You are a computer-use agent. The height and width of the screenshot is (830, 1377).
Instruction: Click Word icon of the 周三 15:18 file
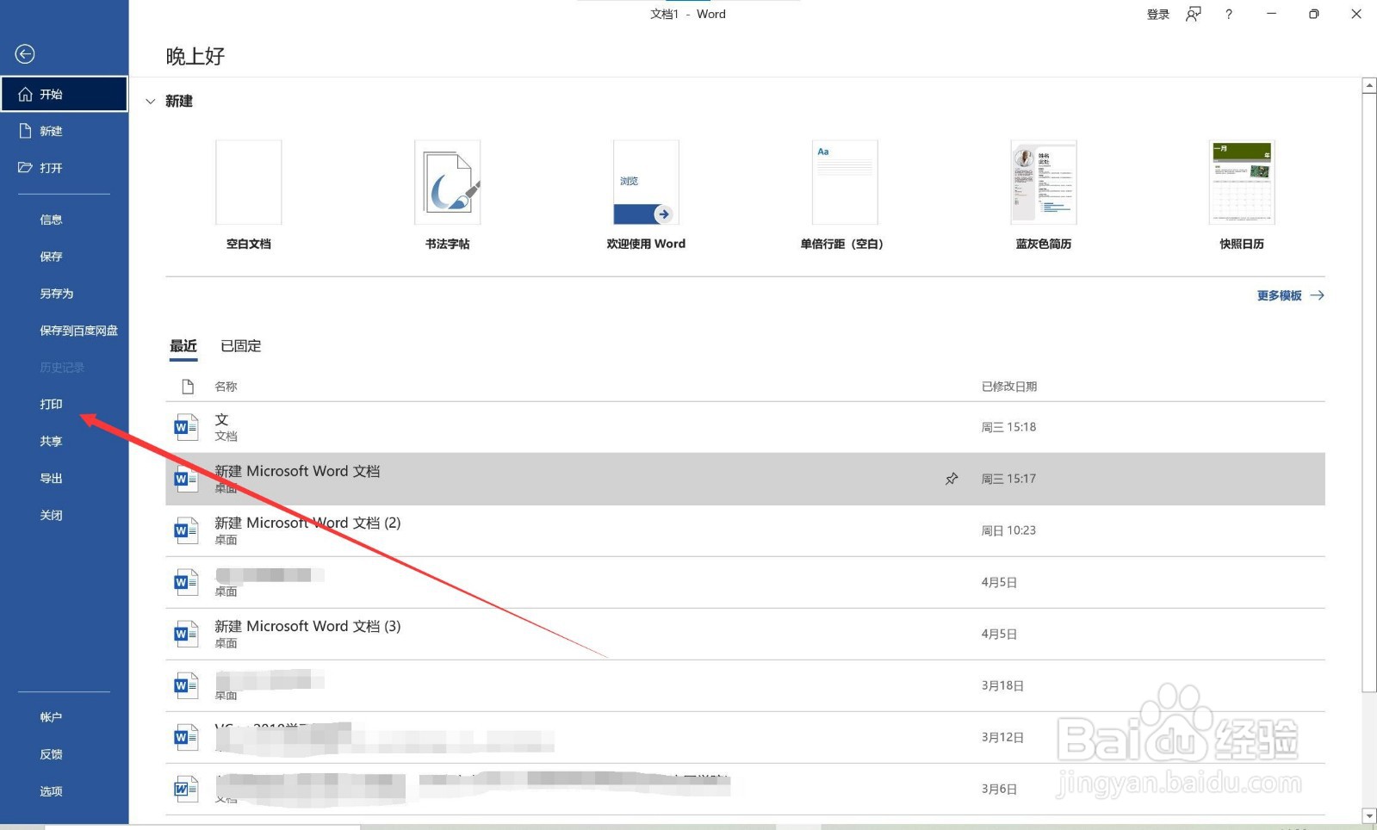(x=186, y=427)
